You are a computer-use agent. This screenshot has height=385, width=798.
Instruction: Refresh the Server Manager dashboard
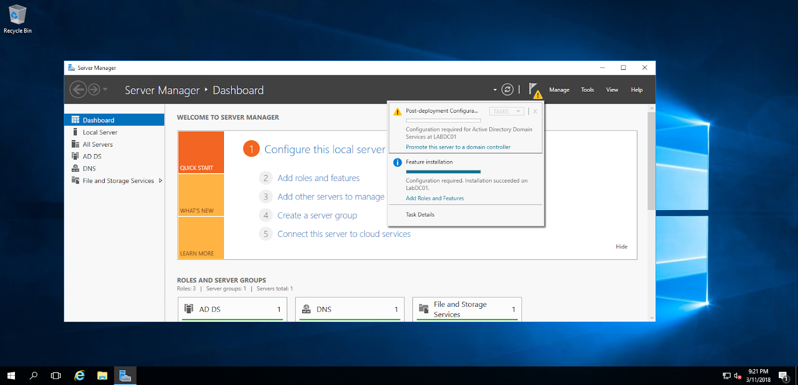pos(507,90)
